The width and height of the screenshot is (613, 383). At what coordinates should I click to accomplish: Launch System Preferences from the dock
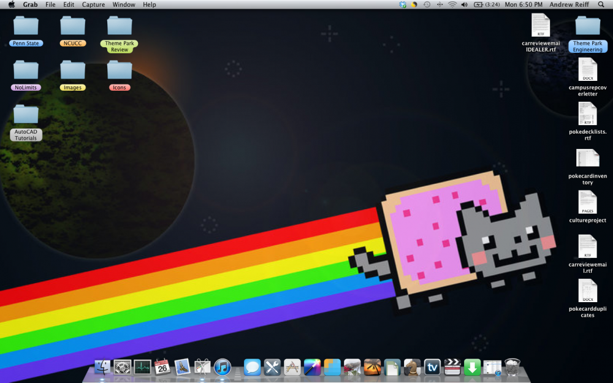tap(123, 367)
